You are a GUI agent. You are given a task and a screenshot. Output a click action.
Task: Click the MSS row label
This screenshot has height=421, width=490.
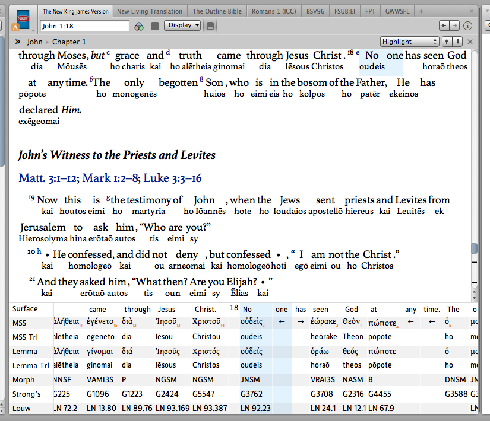coord(19,323)
